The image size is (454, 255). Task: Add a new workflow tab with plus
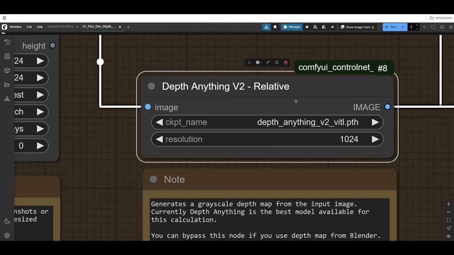128,27
